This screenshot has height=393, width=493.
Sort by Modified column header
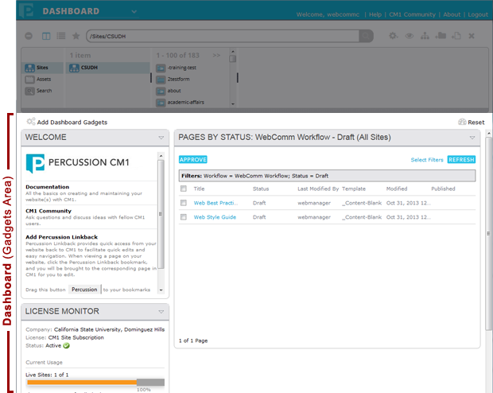pos(397,189)
